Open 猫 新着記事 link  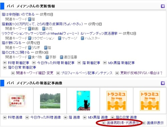click(91, 63)
